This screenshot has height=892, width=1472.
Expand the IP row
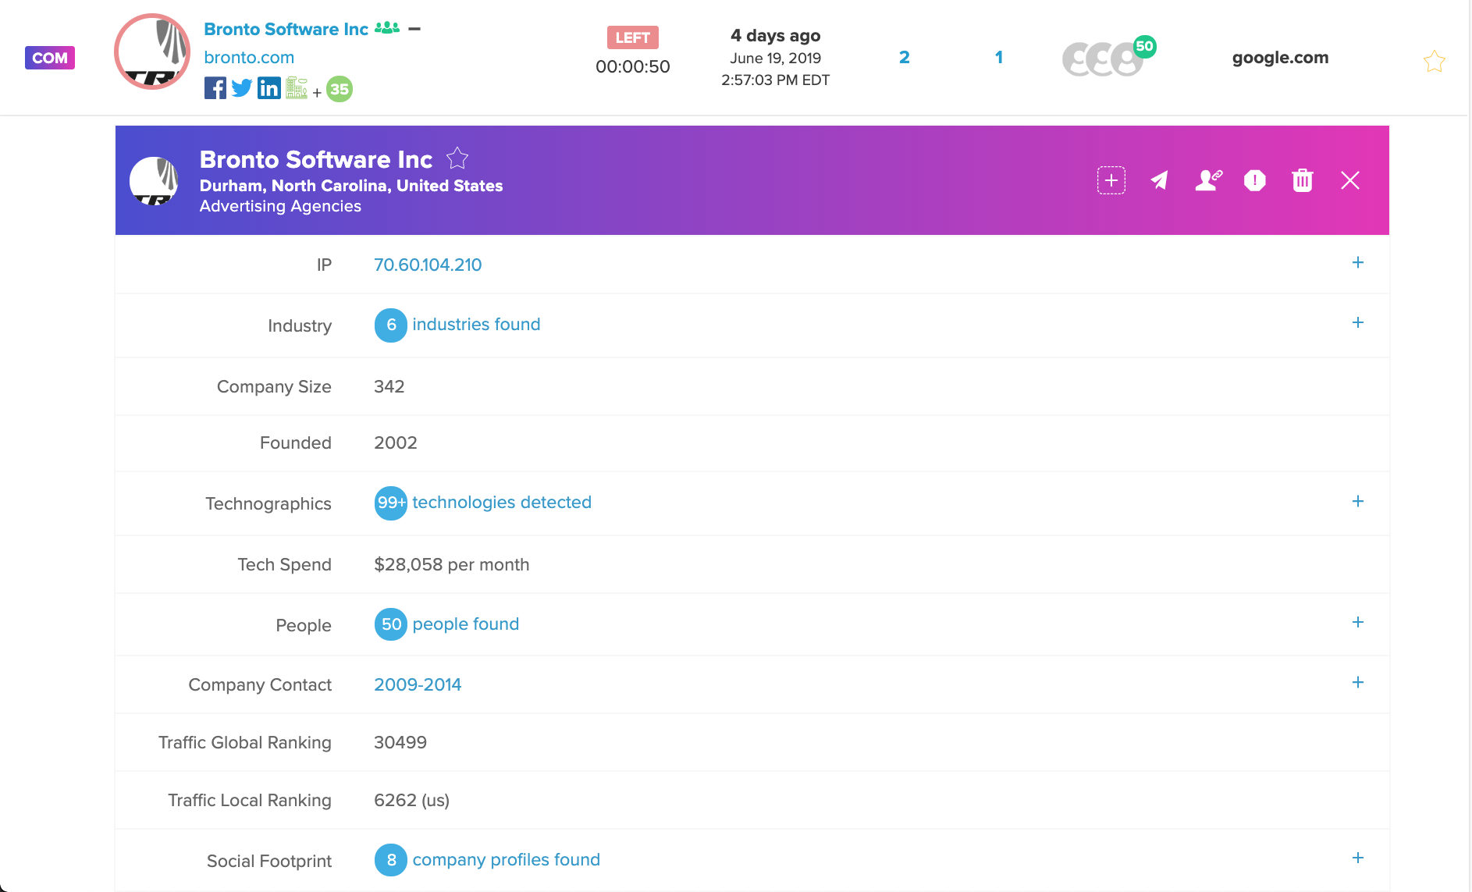(1358, 262)
